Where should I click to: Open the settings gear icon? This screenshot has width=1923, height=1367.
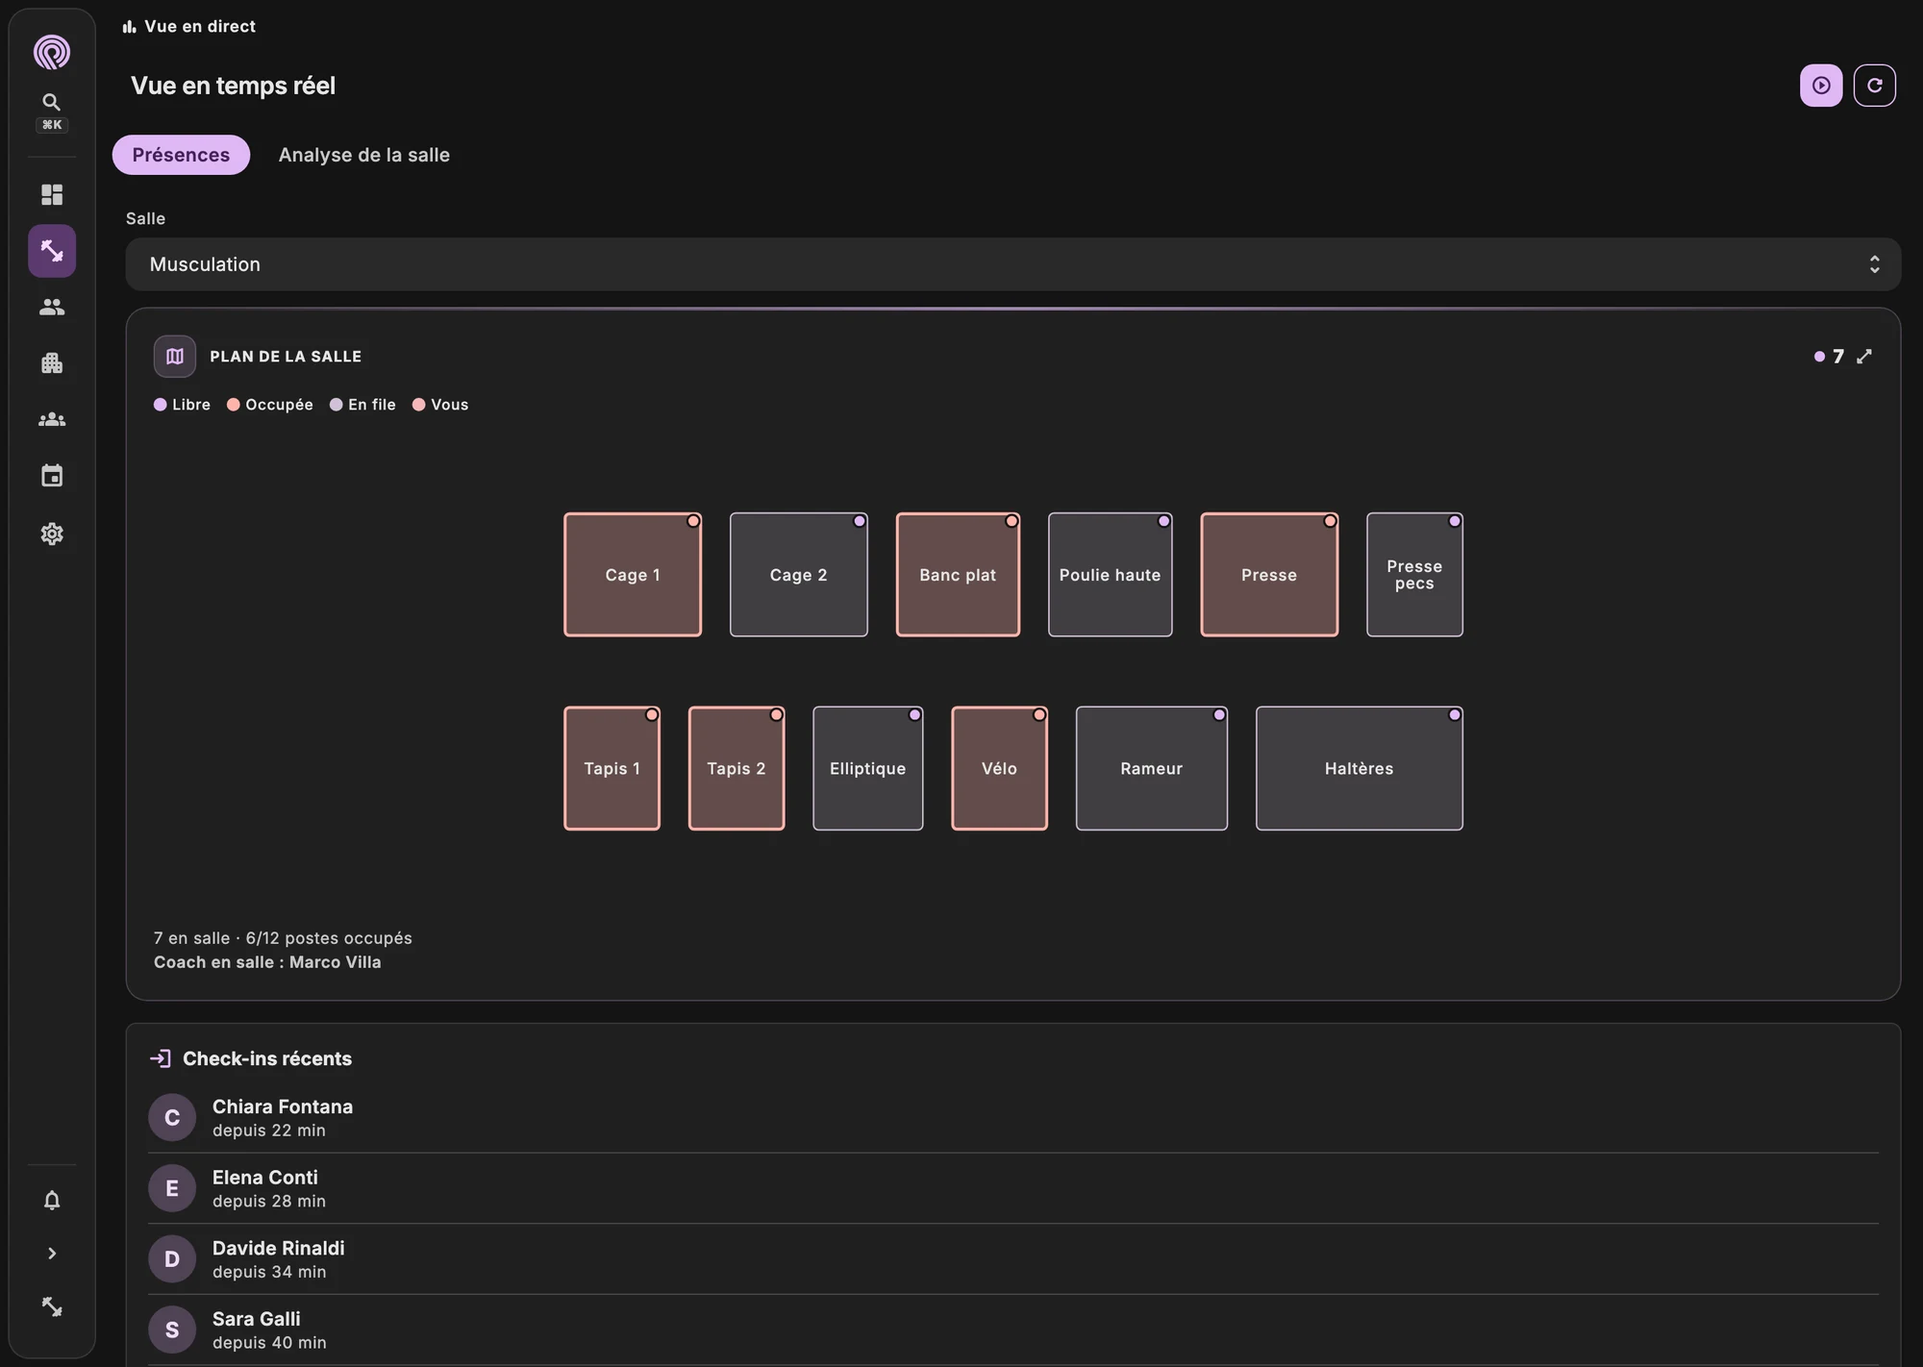click(x=52, y=534)
